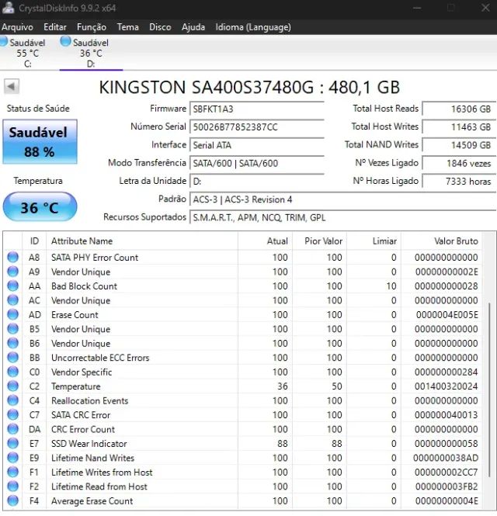Select the D: disk tab at 36 °C
497x516 pixels.
pos(91,53)
